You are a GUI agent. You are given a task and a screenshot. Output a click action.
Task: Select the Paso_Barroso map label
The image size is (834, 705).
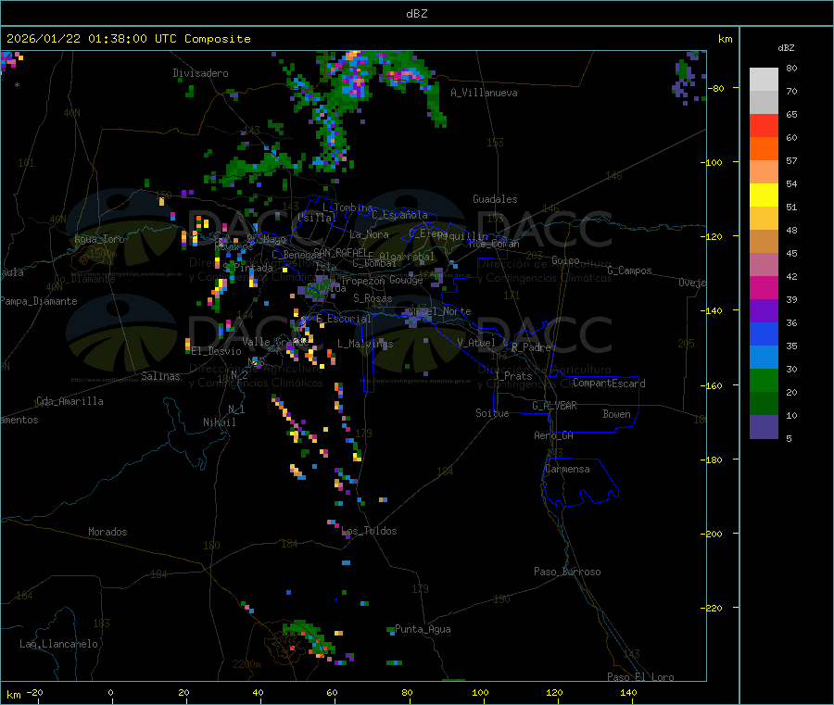tap(567, 572)
